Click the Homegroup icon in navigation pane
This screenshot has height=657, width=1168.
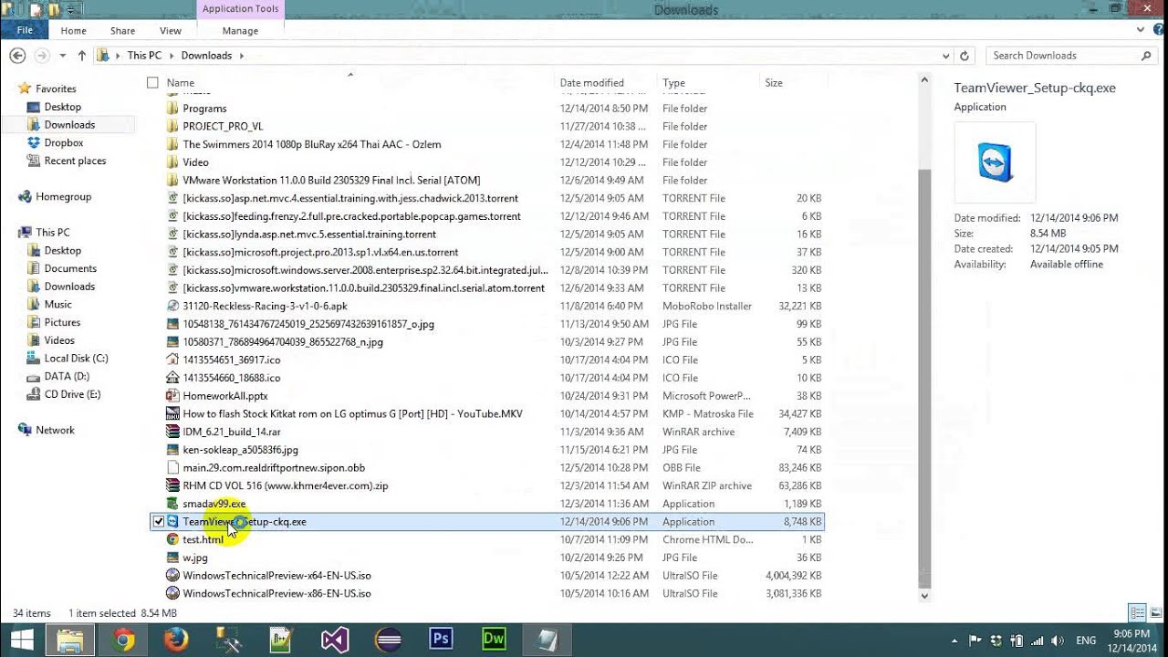[25, 197]
